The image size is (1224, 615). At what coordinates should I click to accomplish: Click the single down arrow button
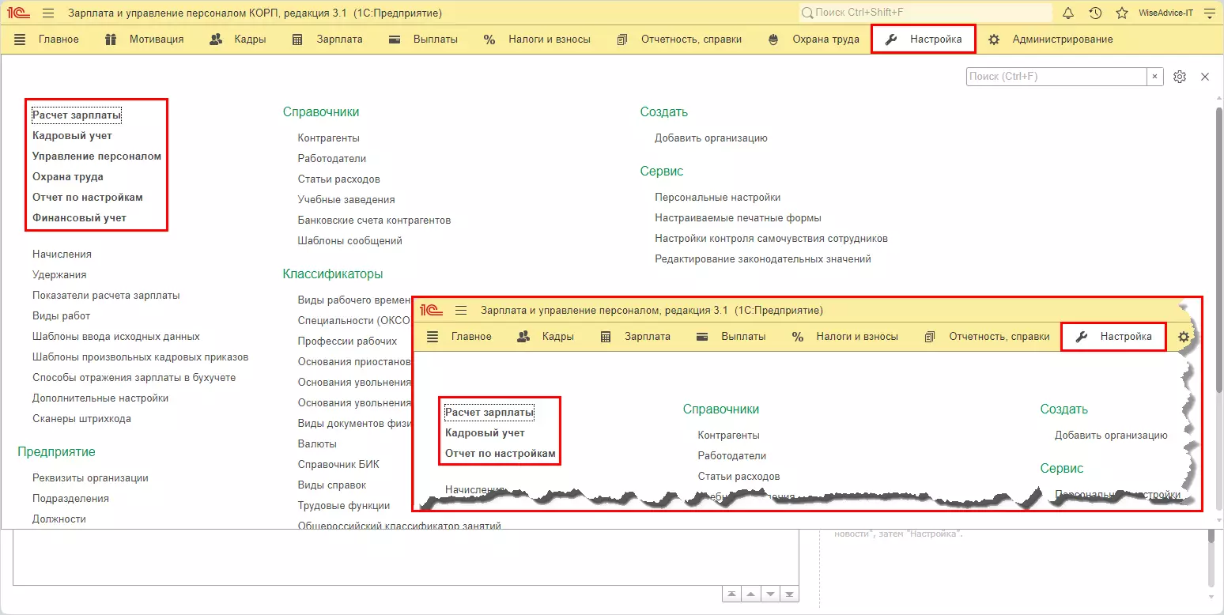(x=771, y=594)
